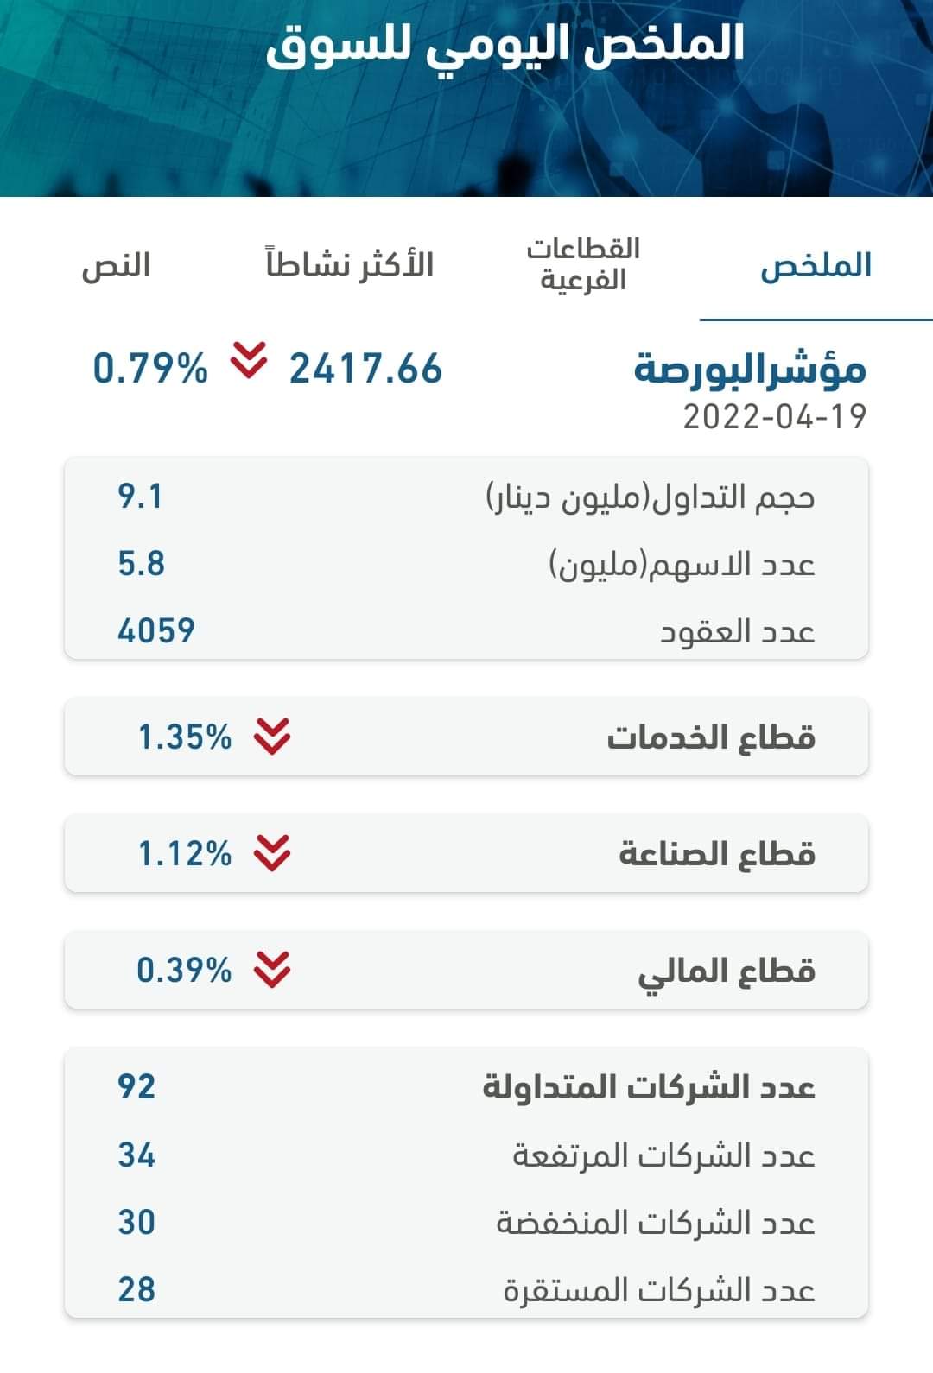Screen dimensions: 933x1373
Task: Click the Financial sector red down arrow
Action: click(x=272, y=970)
